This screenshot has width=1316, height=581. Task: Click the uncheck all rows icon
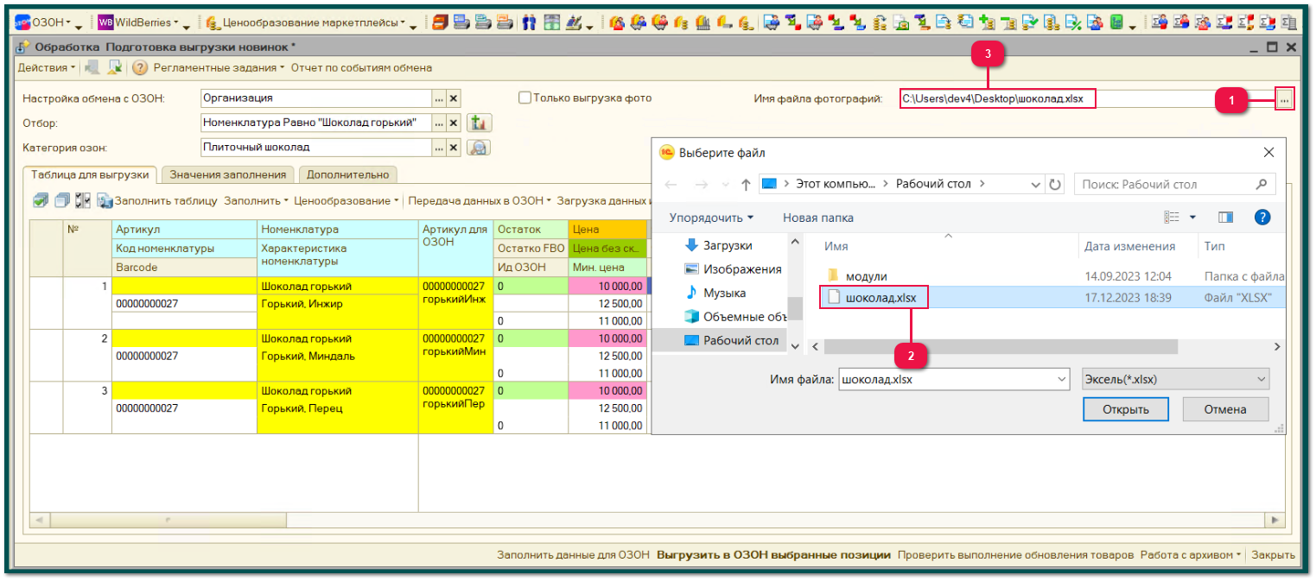[61, 200]
